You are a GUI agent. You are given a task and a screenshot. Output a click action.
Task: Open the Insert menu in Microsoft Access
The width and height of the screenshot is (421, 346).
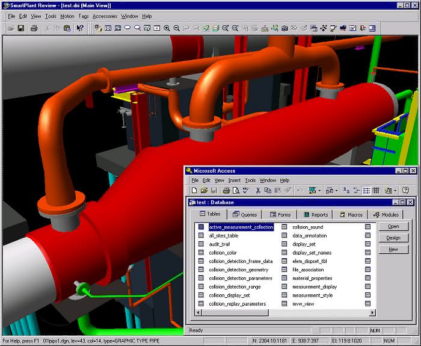(235, 181)
